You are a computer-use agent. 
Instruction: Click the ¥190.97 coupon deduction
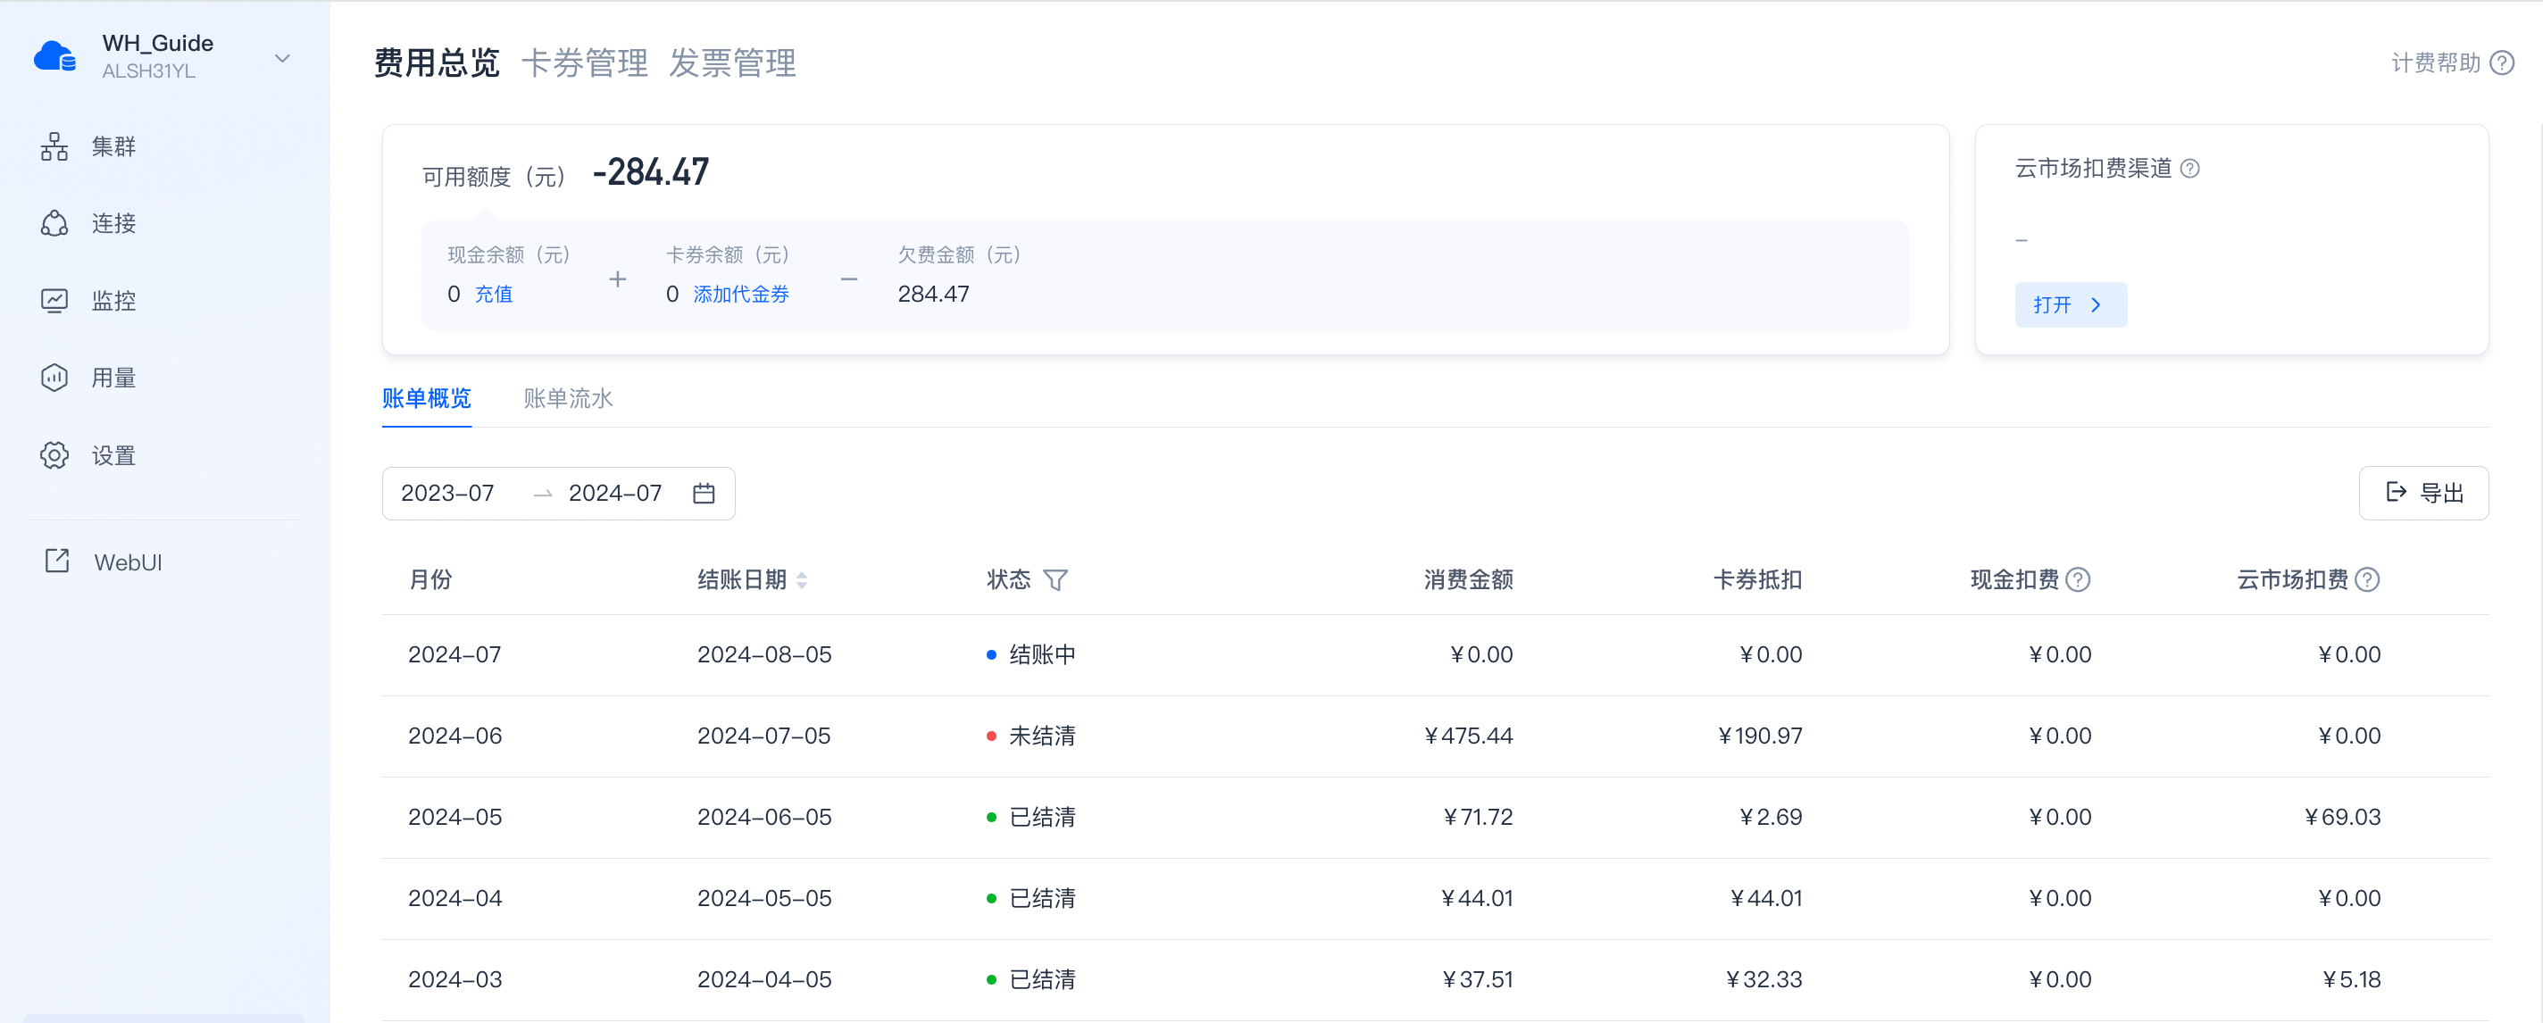1760,736
